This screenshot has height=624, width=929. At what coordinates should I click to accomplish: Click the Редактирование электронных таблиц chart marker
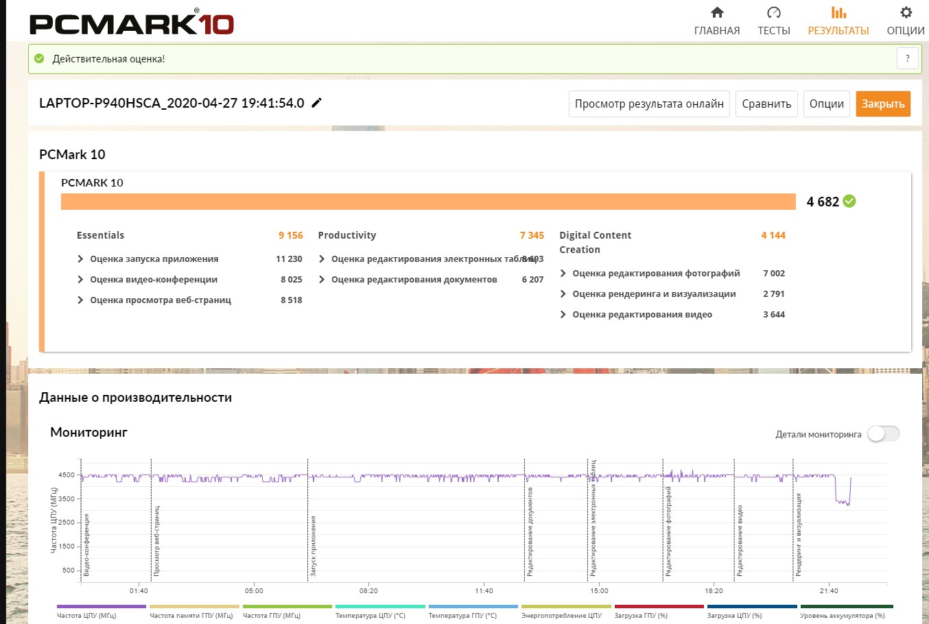(x=593, y=518)
